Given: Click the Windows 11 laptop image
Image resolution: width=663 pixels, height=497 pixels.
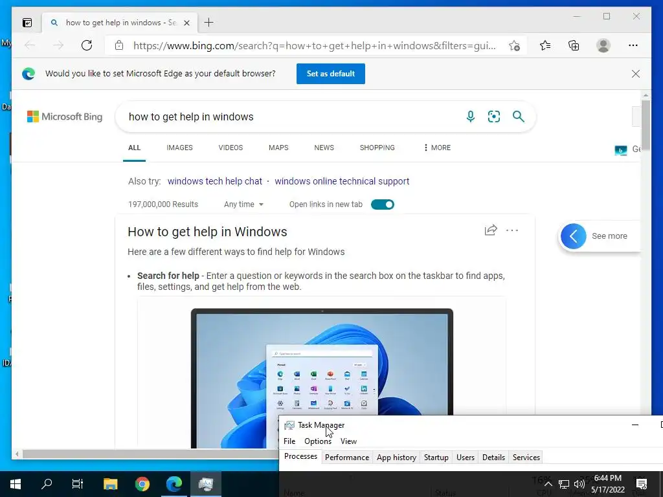Looking at the screenshot, I should tap(322, 378).
